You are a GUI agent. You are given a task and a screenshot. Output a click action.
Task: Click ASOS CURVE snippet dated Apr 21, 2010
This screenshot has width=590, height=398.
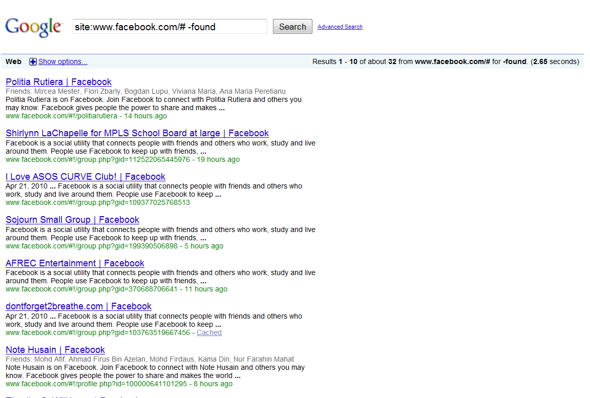click(x=154, y=191)
